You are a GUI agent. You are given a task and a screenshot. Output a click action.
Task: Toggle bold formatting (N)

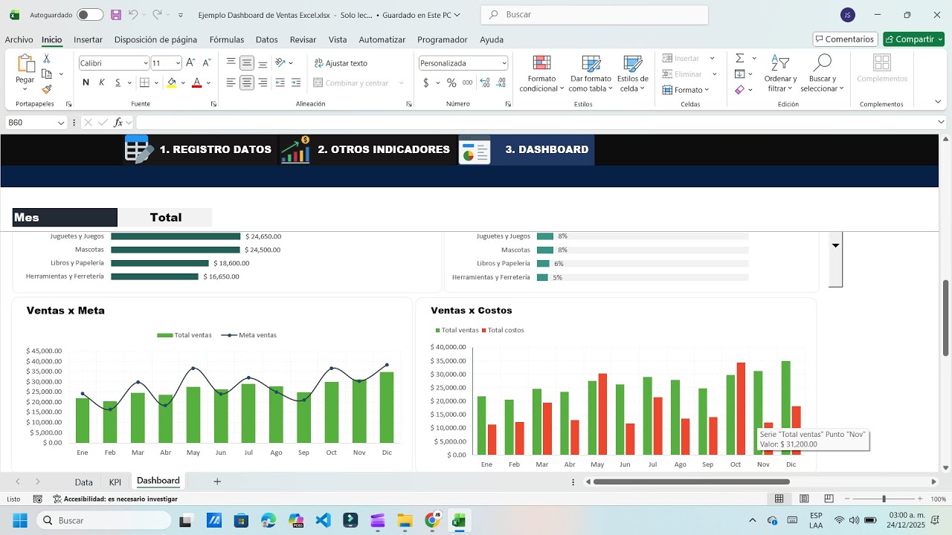[x=86, y=82]
